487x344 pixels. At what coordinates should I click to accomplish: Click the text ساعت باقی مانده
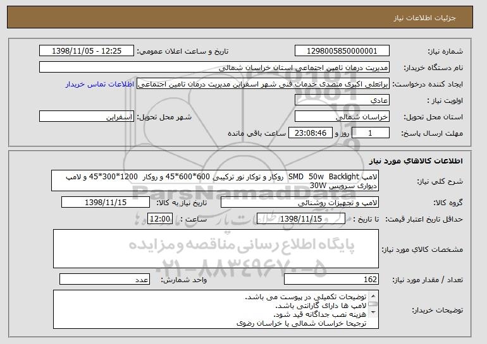257,133
